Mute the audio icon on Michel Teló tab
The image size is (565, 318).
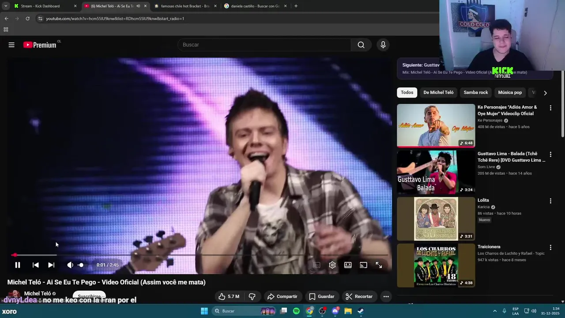pos(138,6)
